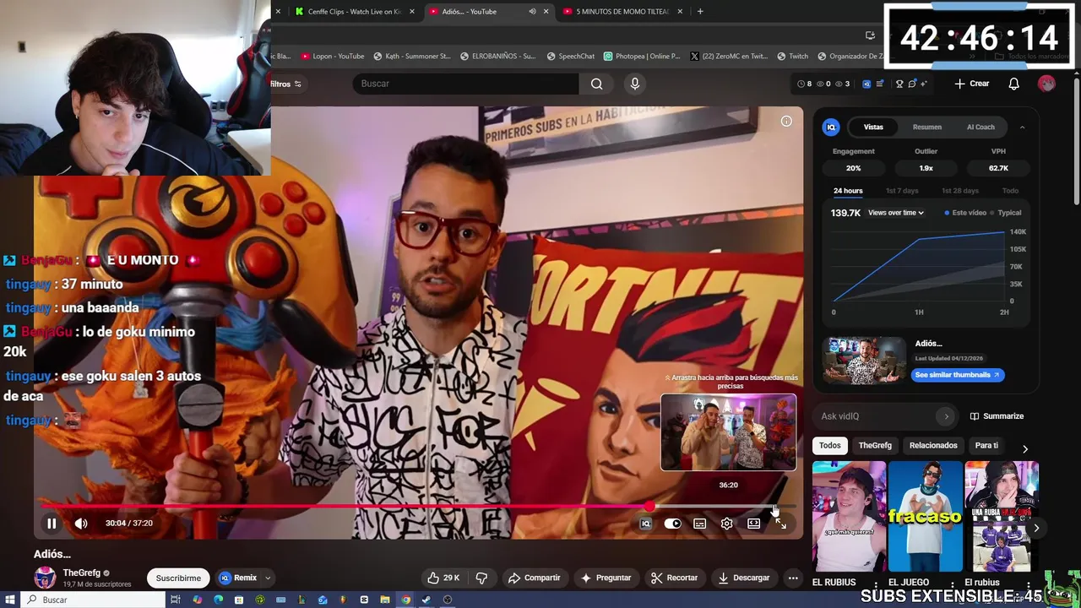This screenshot has width=1081, height=608.
Task: Click See similar thumbnails link
Action: coord(958,375)
